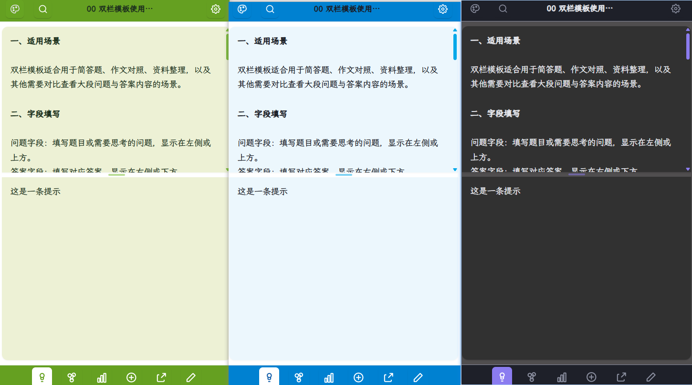The height and width of the screenshot is (385, 692).
Task: Open mind-map nodes icon in blue panel
Action: (299, 377)
